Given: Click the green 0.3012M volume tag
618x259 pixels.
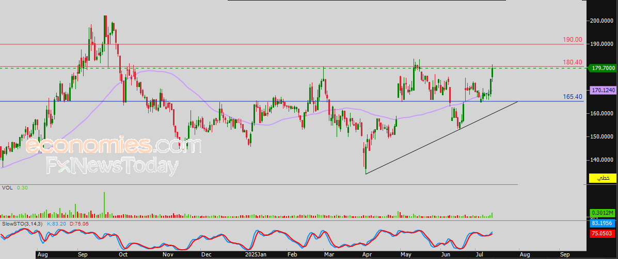Looking at the screenshot, I should [x=602, y=213].
